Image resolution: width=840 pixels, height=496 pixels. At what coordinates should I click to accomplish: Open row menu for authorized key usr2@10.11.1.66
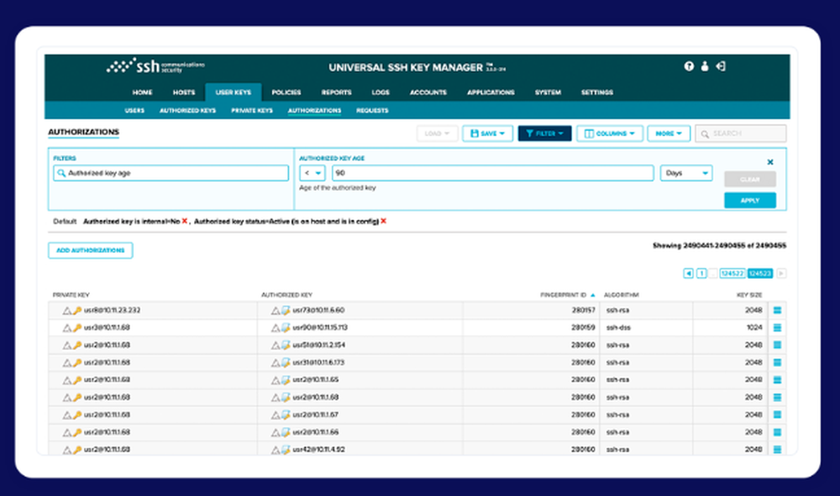[777, 432]
